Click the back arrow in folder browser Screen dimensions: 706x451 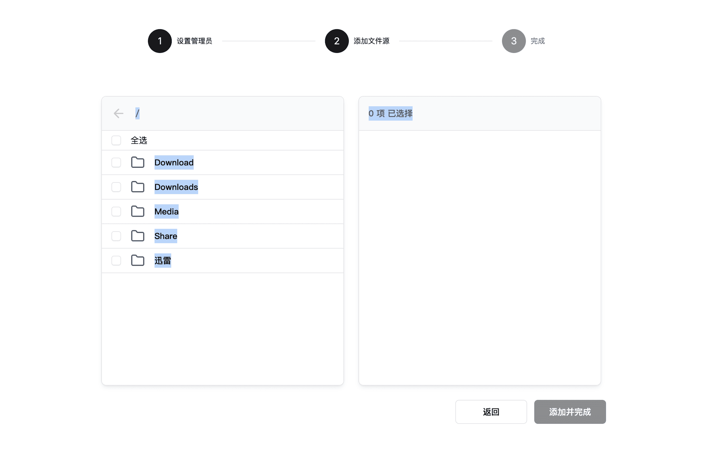118,113
